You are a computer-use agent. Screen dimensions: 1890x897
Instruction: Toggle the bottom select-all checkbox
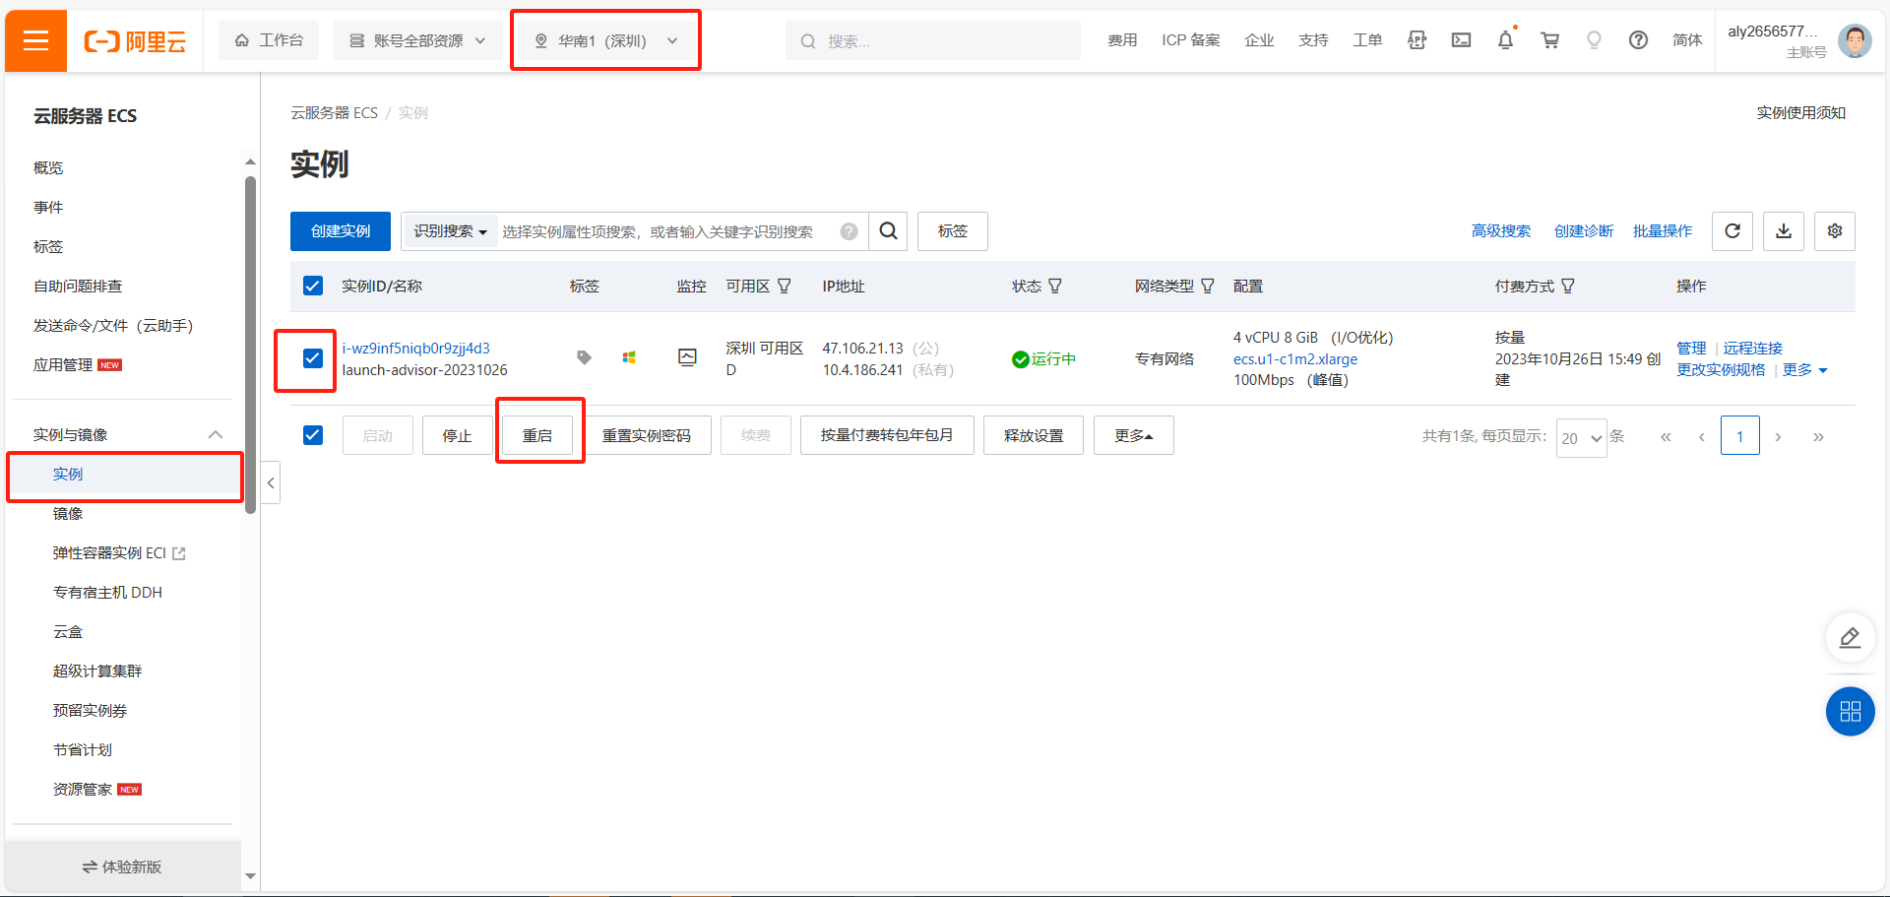coord(313,435)
